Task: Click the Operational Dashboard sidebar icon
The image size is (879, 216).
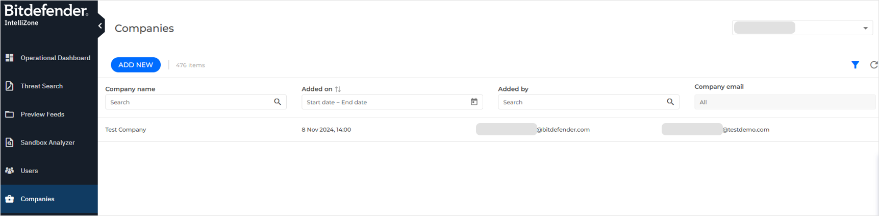Action: 10,58
